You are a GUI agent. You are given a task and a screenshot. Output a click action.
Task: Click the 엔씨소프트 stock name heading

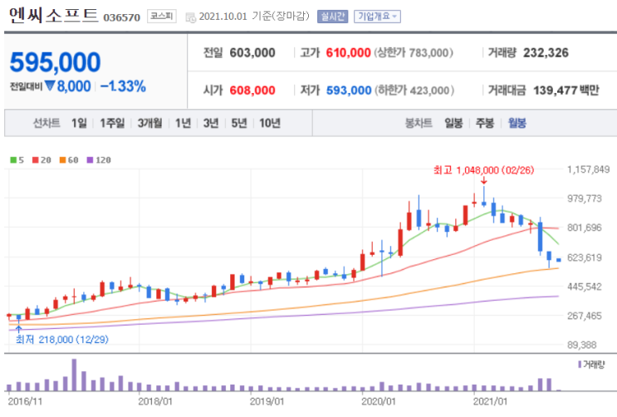point(53,15)
